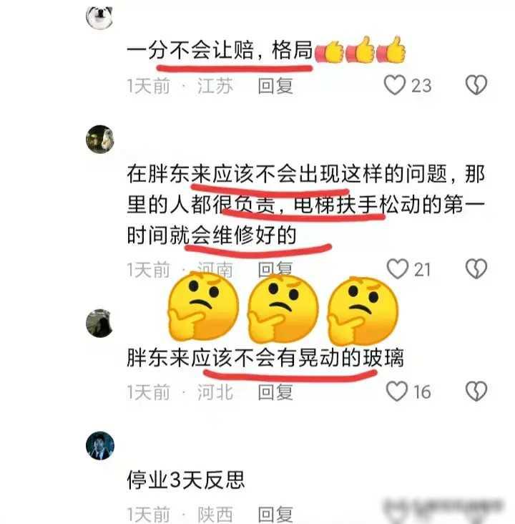Tap the middle thinking face emoji
Image resolution: width=515 pixels, height=524 pixels.
pos(283,308)
